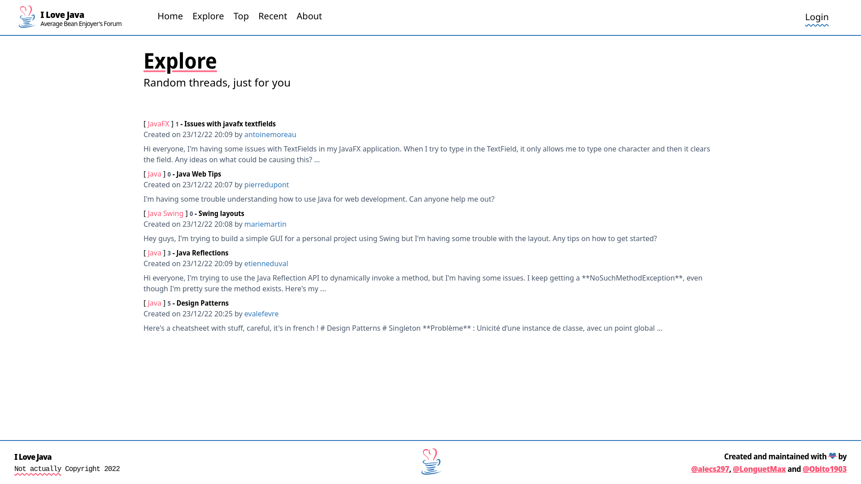Image resolution: width=861 pixels, height=484 pixels.
Task: Click the @LonguetMax footer link
Action: tap(759, 469)
